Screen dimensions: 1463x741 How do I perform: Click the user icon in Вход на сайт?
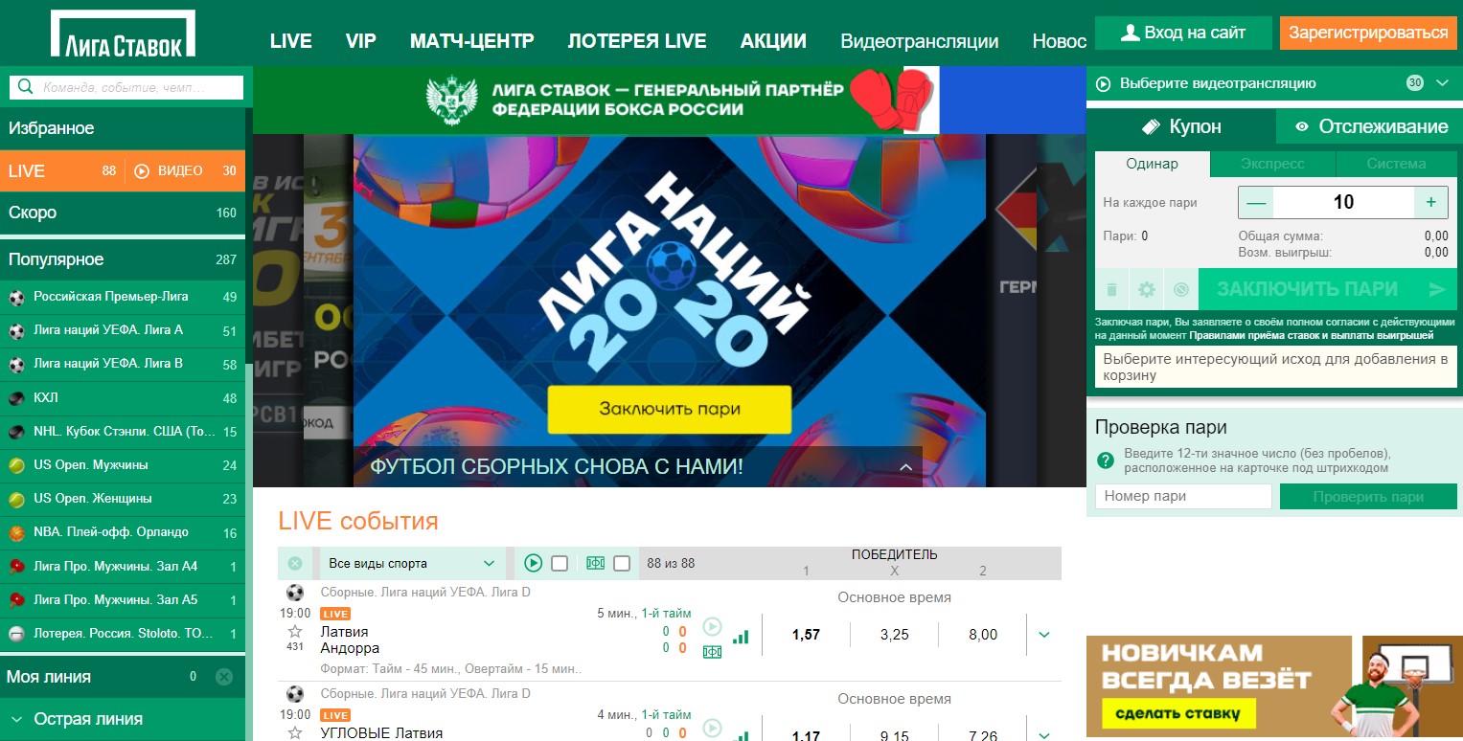point(1131,33)
